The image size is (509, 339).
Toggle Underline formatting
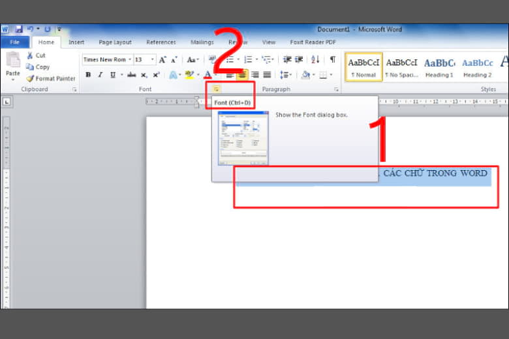(113, 75)
